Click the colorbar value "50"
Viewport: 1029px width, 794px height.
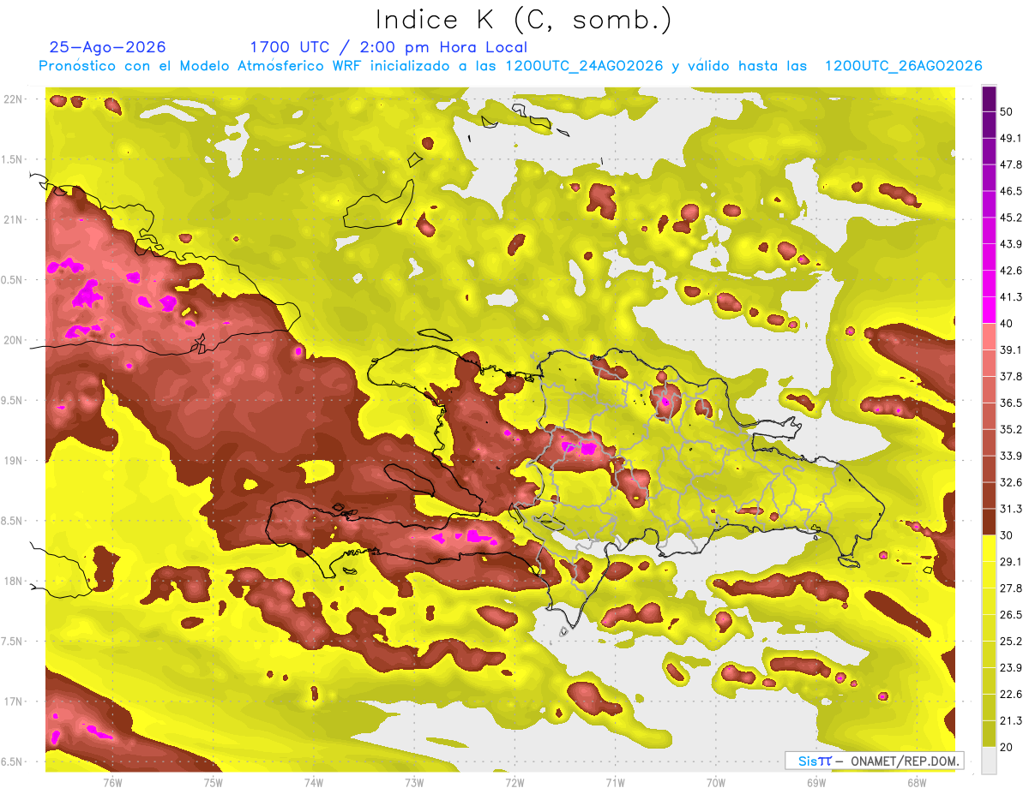[x=1008, y=112]
